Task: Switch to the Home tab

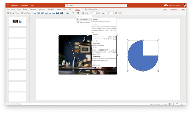Action: point(13,9)
